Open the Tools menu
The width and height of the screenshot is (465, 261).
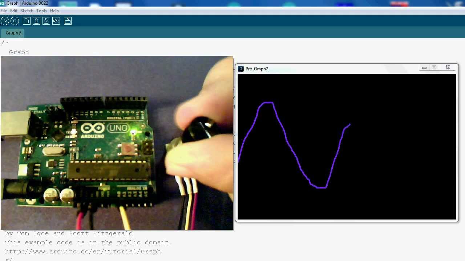[x=41, y=11]
